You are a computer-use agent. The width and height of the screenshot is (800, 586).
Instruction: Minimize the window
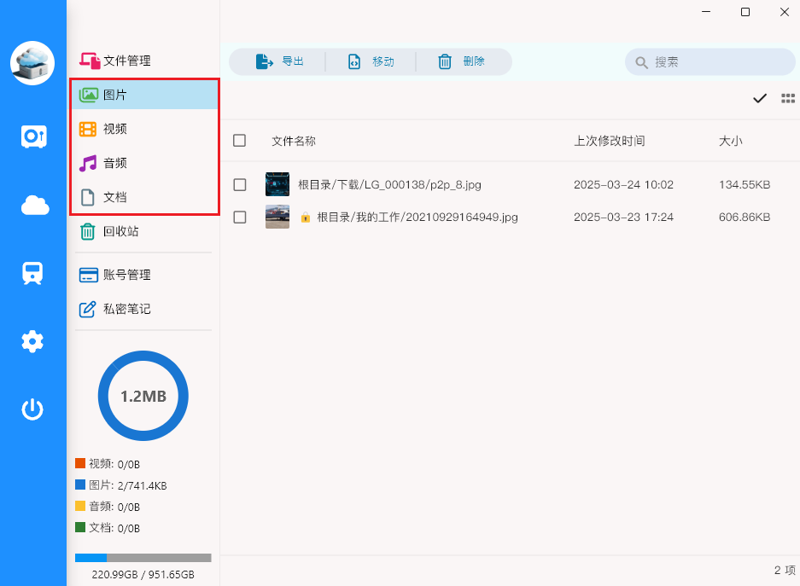click(x=706, y=12)
